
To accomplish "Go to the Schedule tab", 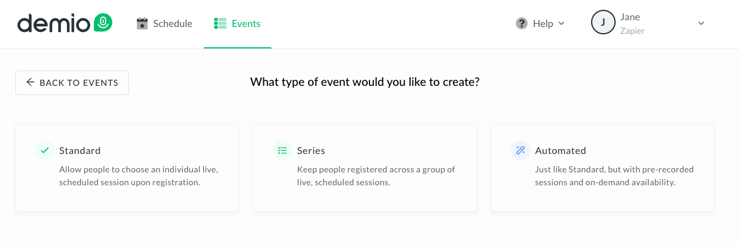I will pos(164,24).
